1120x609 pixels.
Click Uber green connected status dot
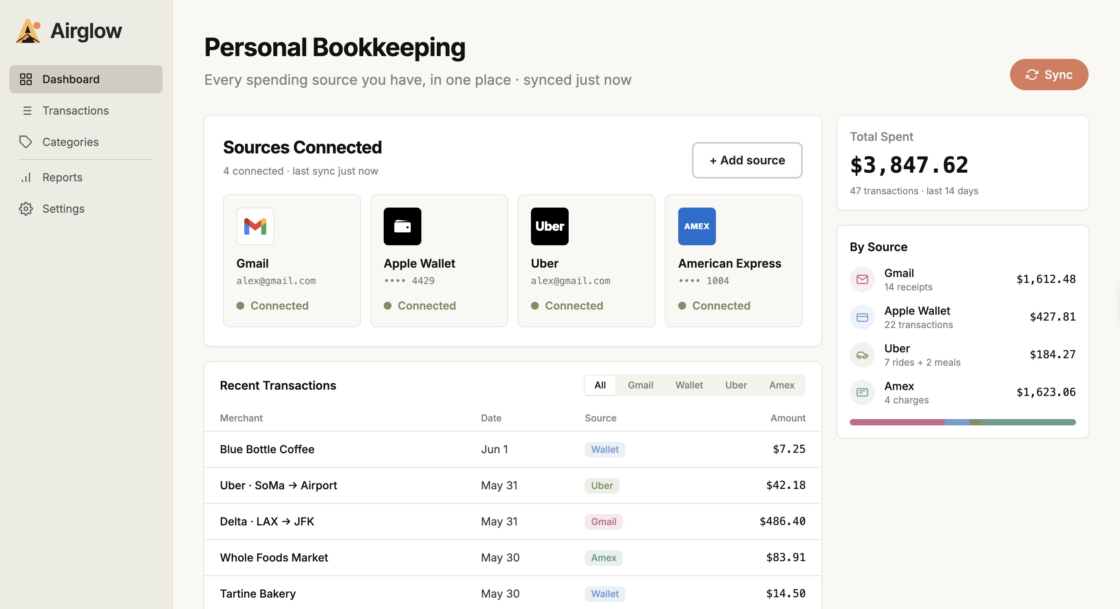pos(535,305)
